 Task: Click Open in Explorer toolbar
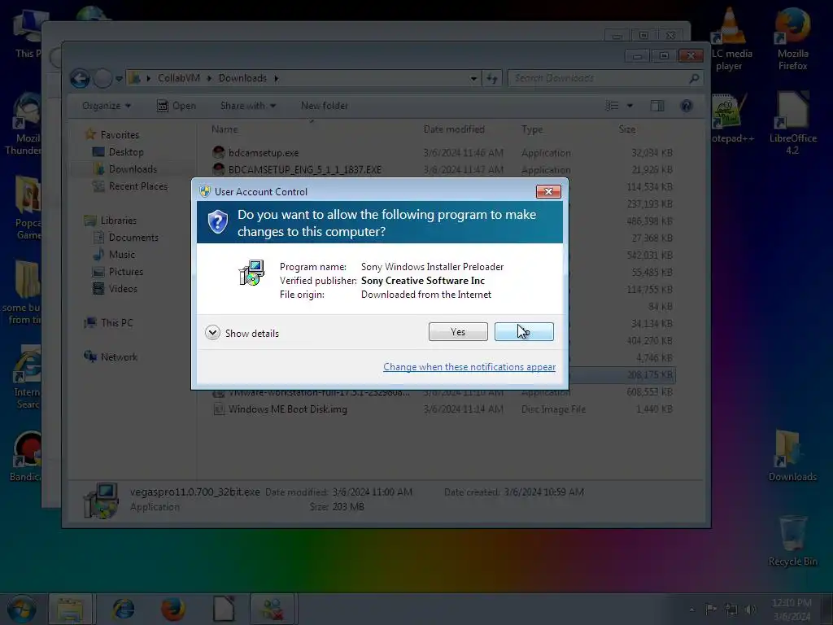(177, 106)
